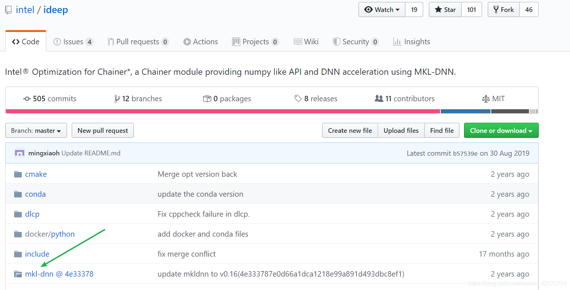The image size is (570, 290).
Task: Star the repository
Action: coord(445,10)
